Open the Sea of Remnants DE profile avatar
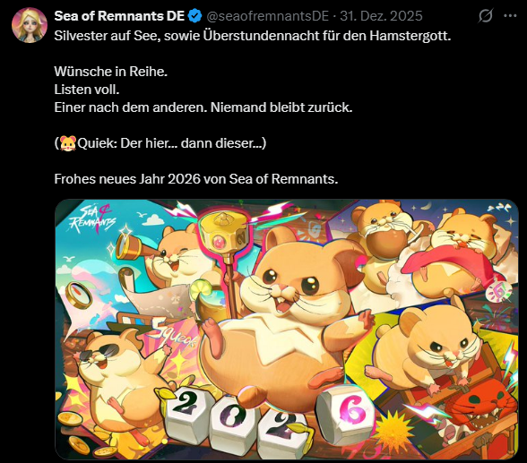 (x=30, y=25)
